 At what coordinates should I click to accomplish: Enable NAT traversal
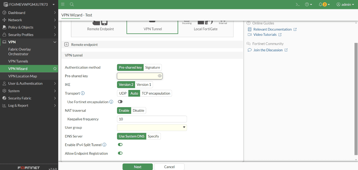tap(124, 110)
